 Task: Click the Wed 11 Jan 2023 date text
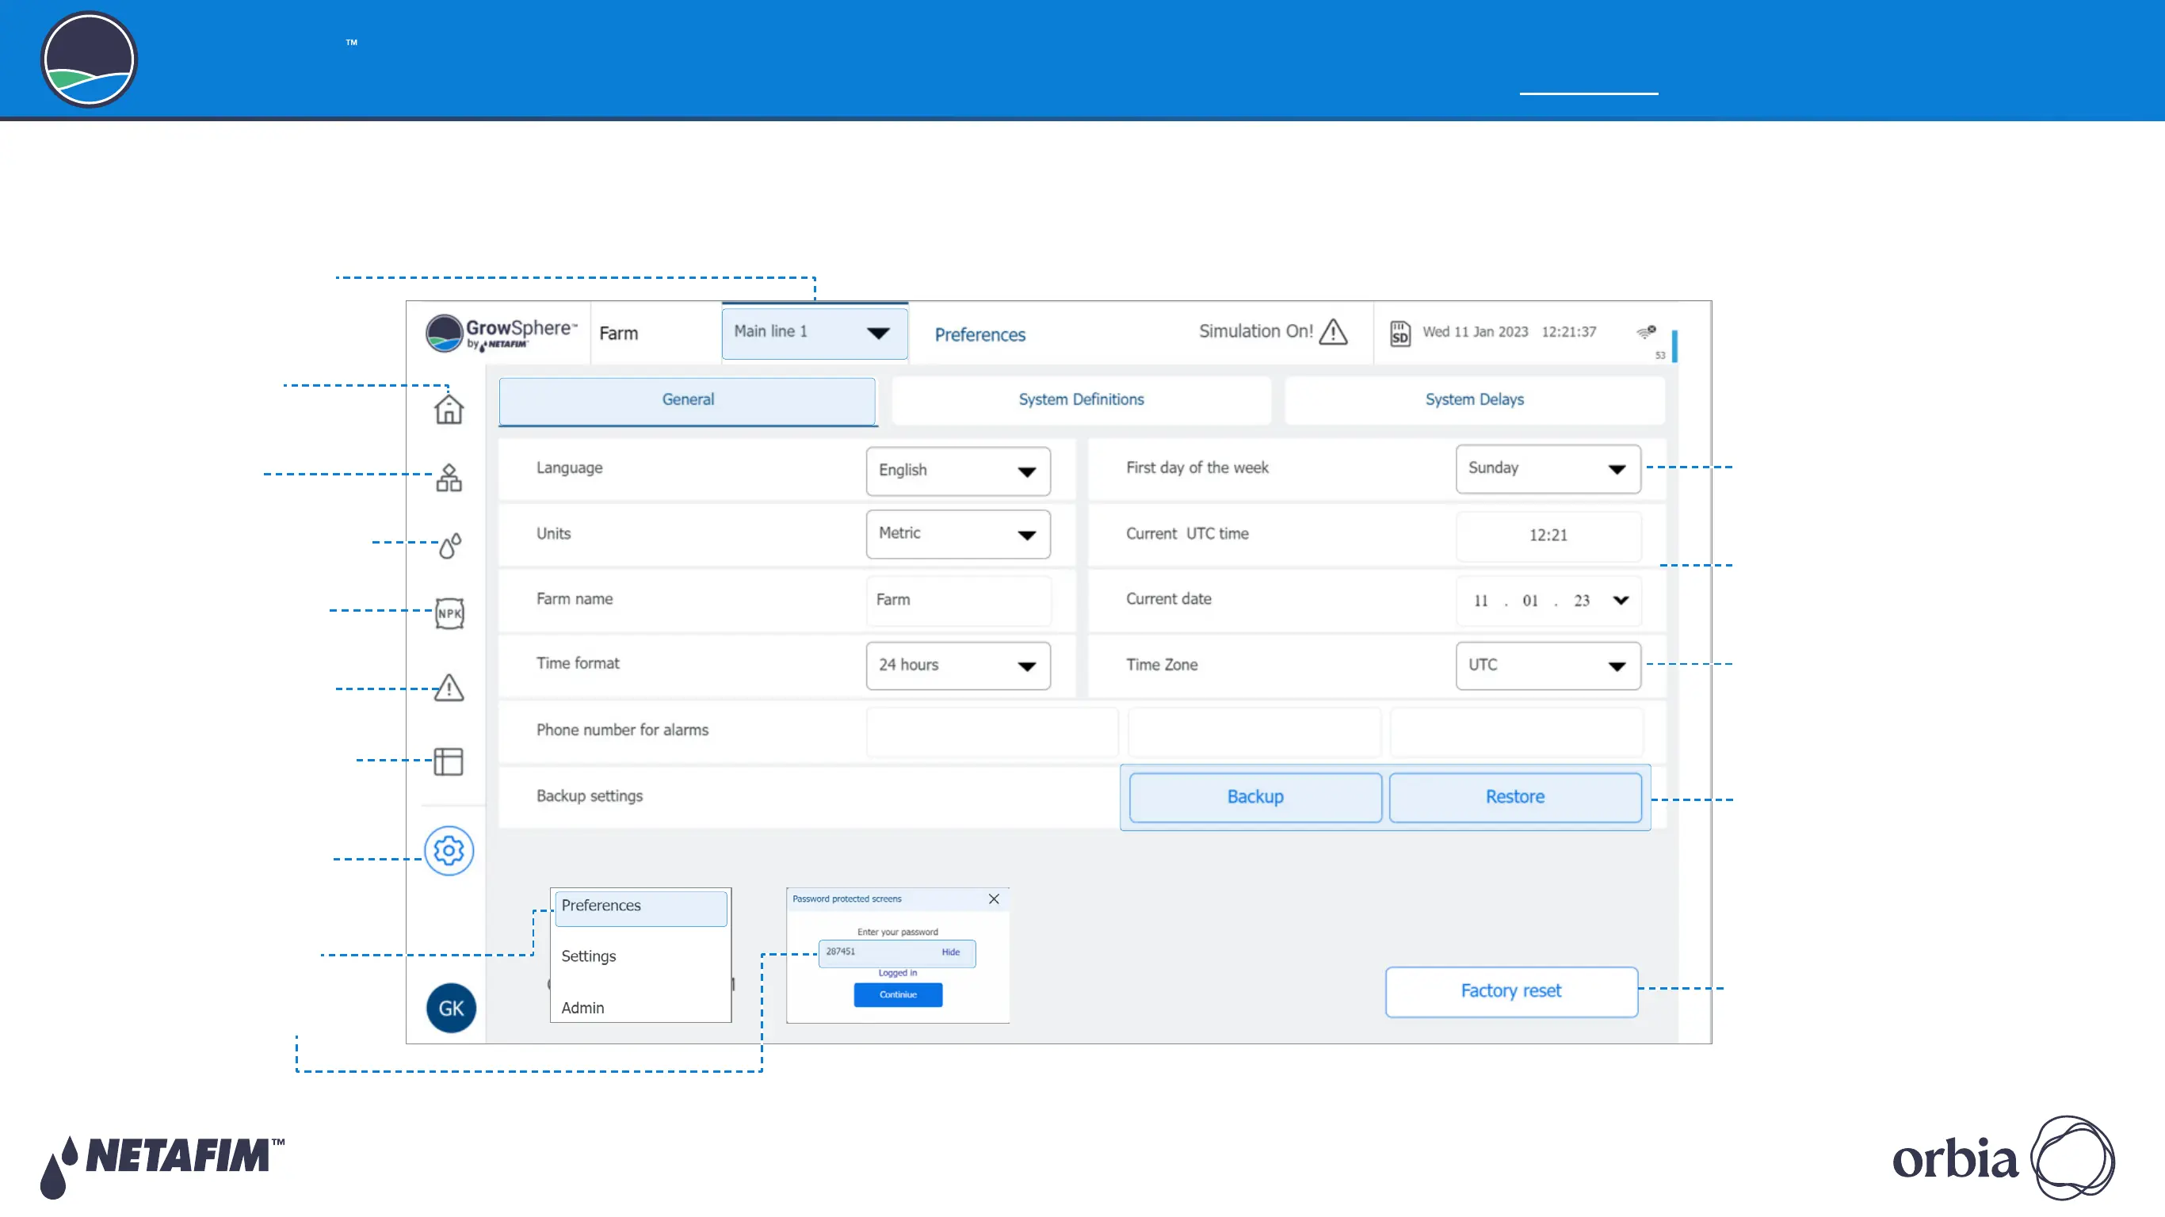[x=1475, y=332]
